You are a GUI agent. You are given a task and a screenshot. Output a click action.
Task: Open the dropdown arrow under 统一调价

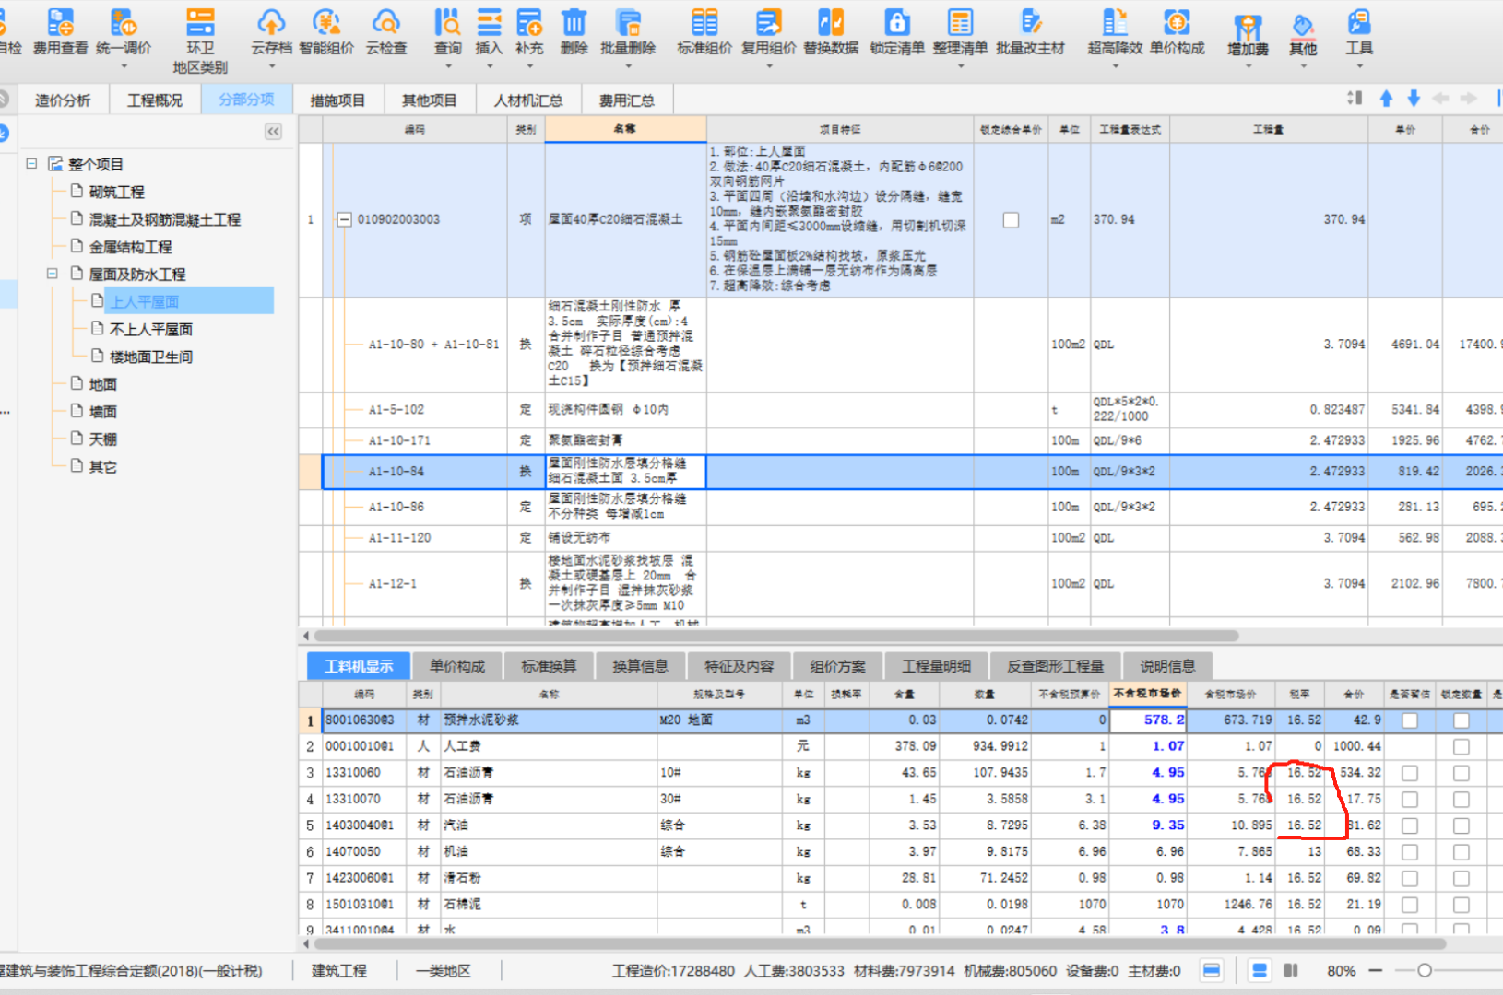[x=124, y=66]
